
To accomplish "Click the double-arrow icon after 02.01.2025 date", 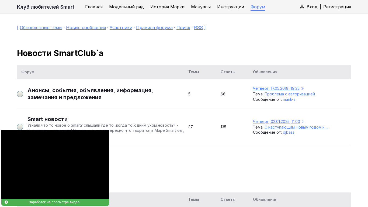I will (303, 122).
